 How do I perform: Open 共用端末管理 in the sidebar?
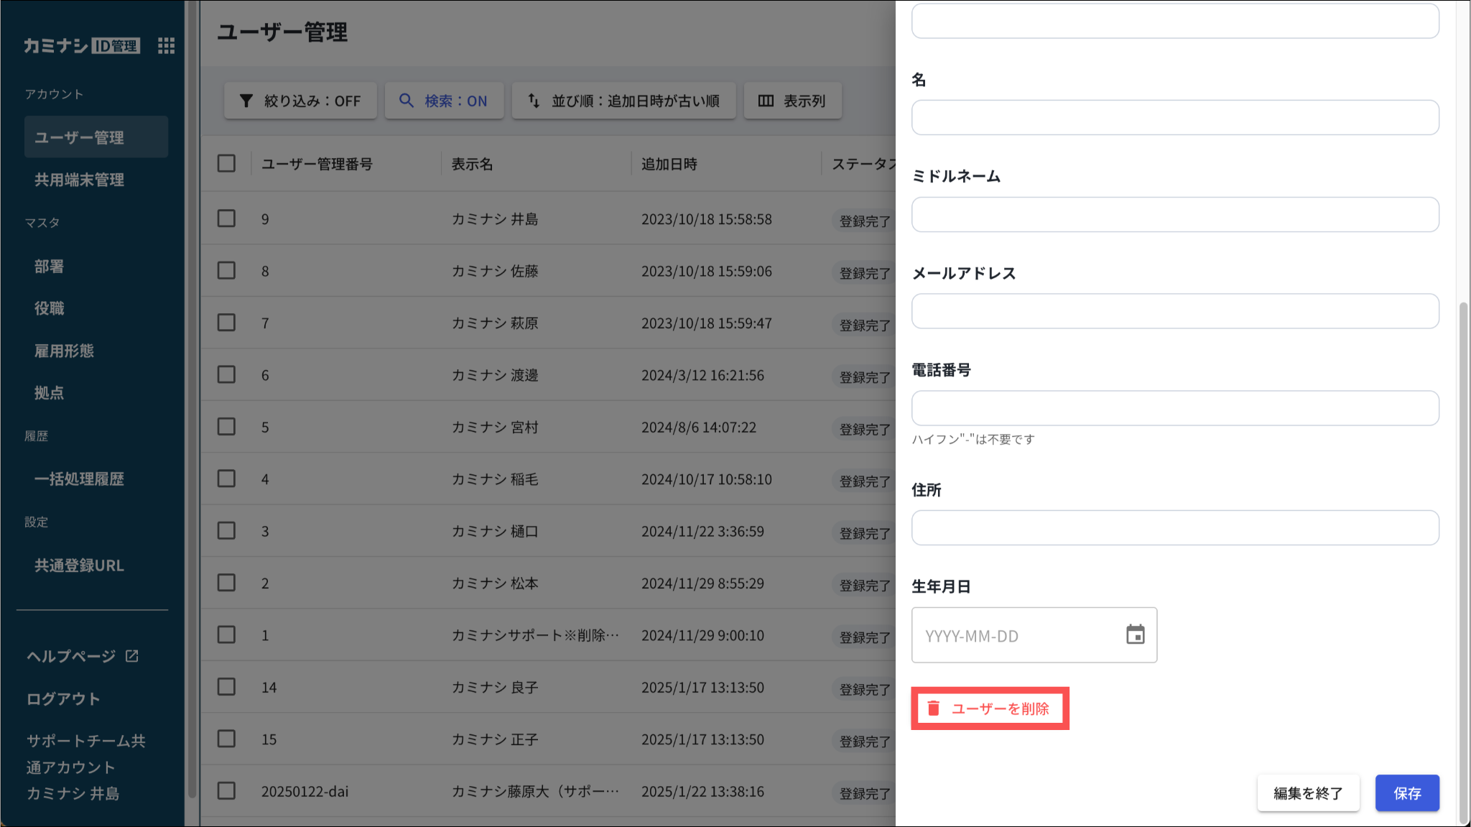click(x=80, y=180)
